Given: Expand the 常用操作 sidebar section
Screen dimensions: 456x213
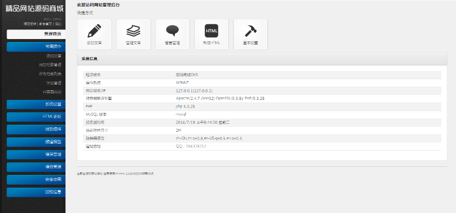Looking at the screenshot, I should 36,47.
